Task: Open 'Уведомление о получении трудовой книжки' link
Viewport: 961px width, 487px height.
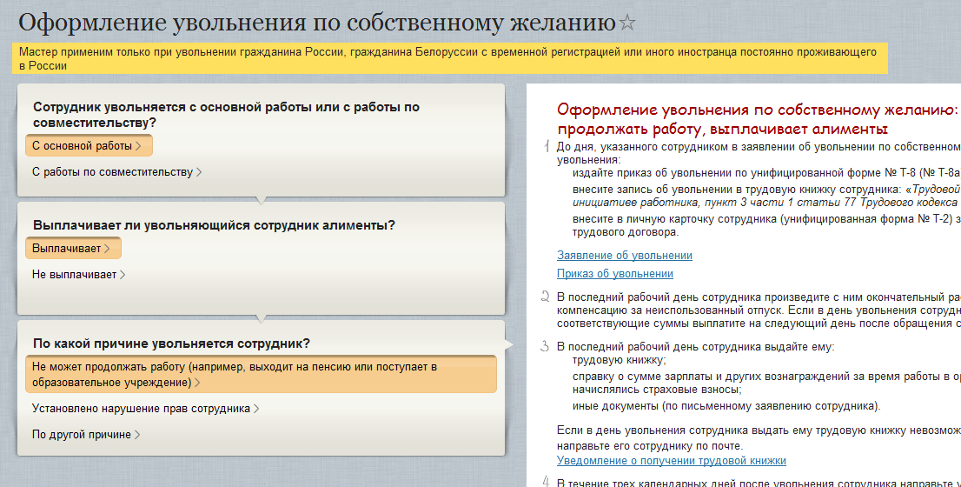Action: pos(671,461)
